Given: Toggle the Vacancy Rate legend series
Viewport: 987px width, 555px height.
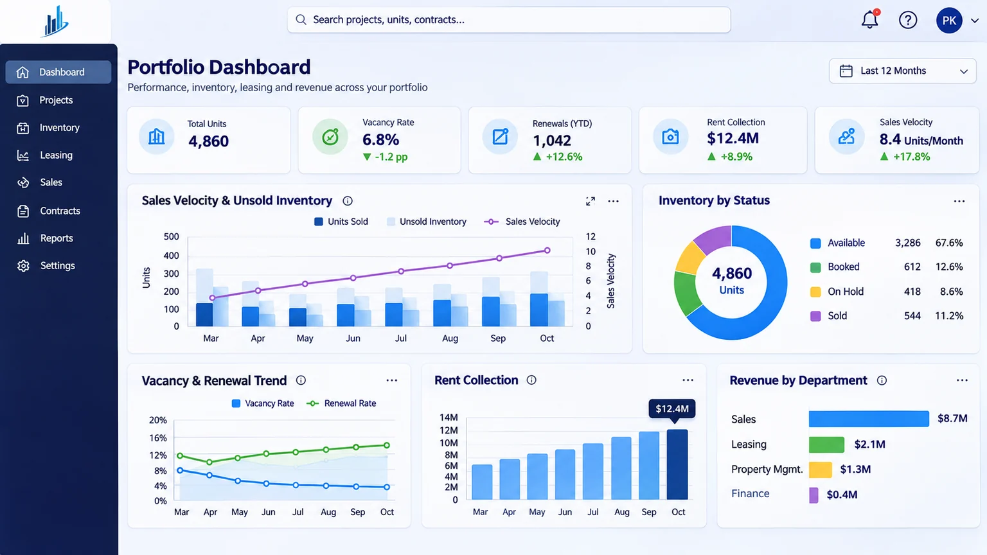Looking at the screenshot, I should click(x=262, y=403).
